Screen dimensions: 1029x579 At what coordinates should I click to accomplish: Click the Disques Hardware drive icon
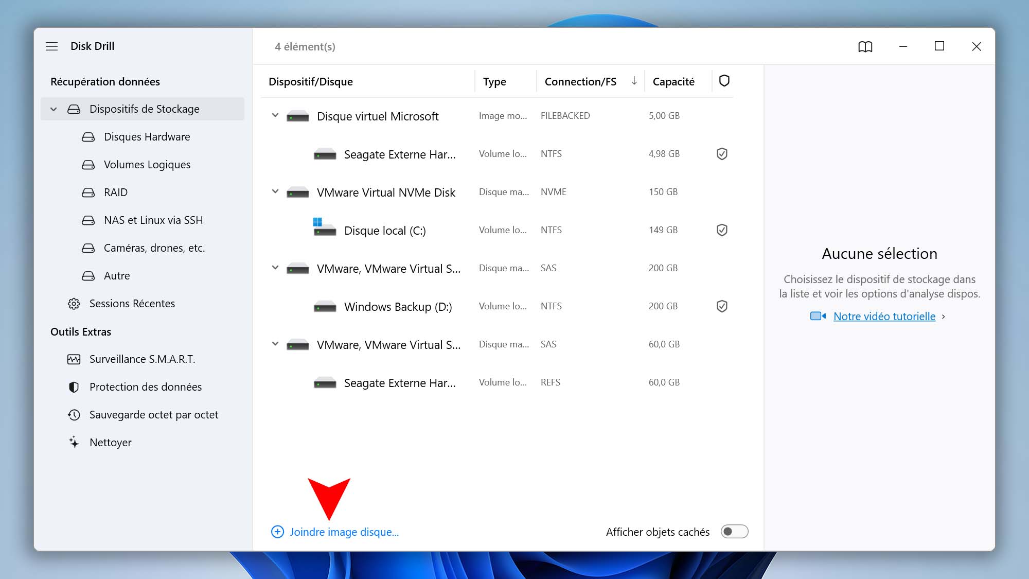click(x=88, y=137)
